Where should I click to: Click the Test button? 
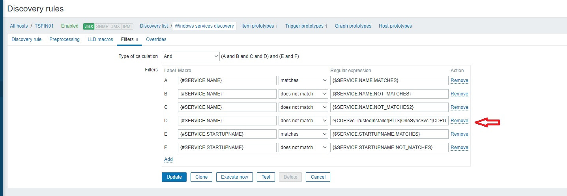pos(266,177)
